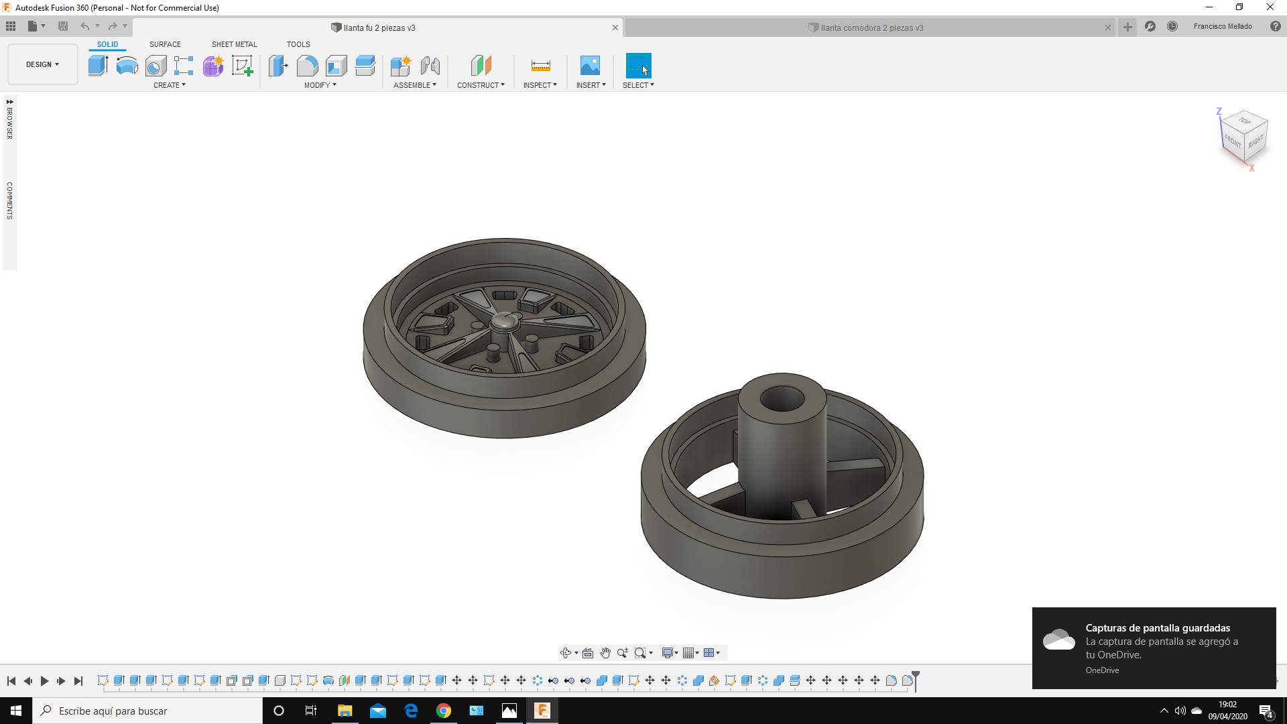Image resolution: width=1287 pixels, height=724 pixels.
Task: Open the Display Settings dropdown arrow
Action: [676, 653]
